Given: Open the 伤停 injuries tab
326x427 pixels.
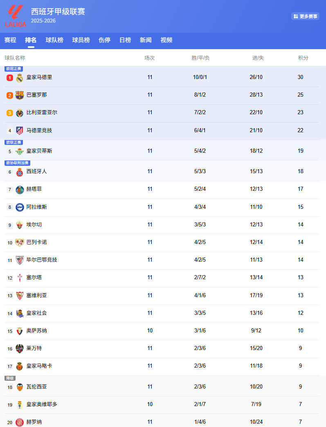Looking at the screenshot, I should (x=104, y=40).
